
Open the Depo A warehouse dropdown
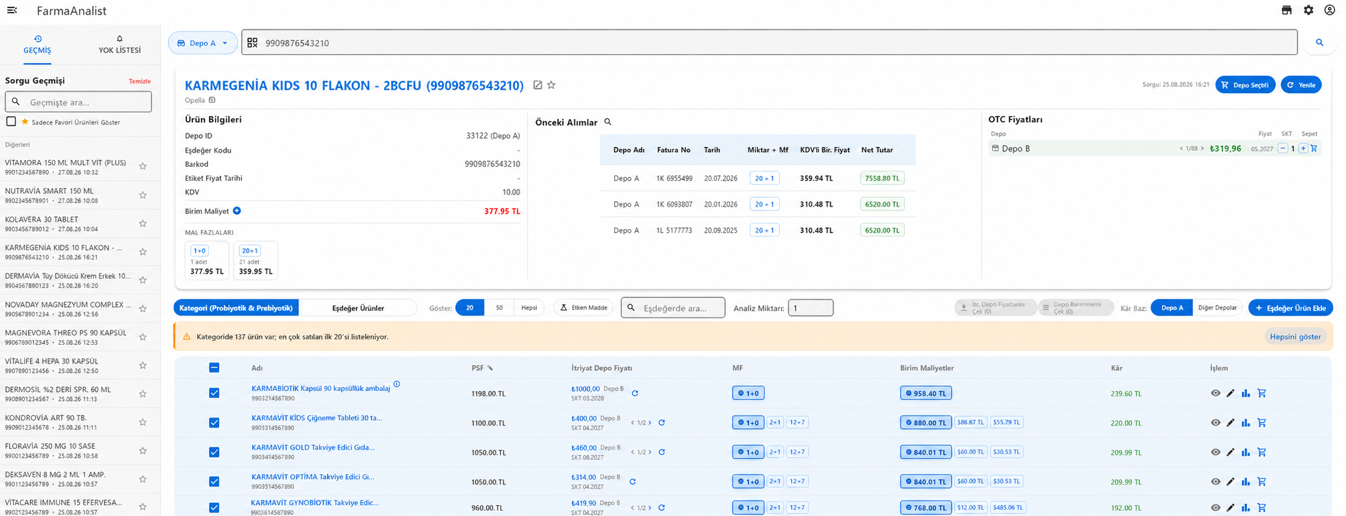tap(203, 43)
